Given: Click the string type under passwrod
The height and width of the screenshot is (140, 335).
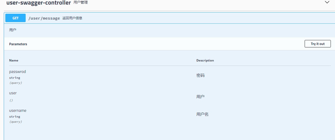Looking at the screenshot, I should [15, 78].
